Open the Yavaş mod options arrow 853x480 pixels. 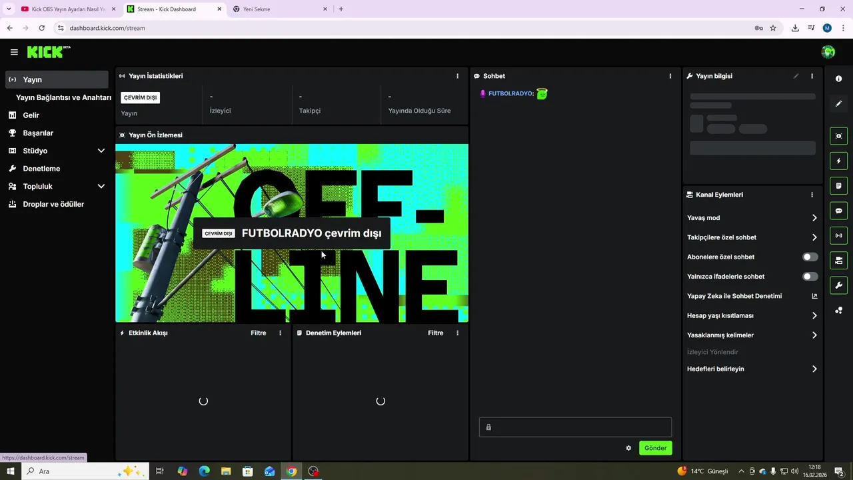[814, 218]
